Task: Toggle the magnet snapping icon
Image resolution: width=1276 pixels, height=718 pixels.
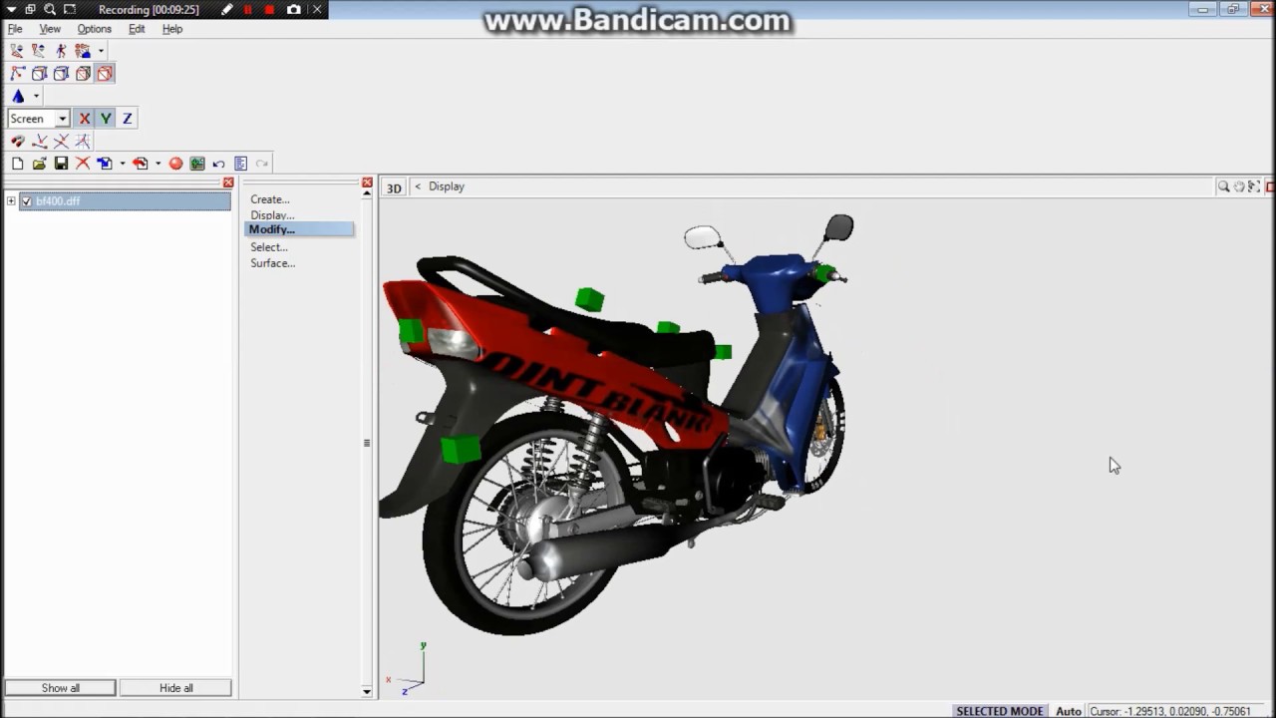Action: point(18,142)
